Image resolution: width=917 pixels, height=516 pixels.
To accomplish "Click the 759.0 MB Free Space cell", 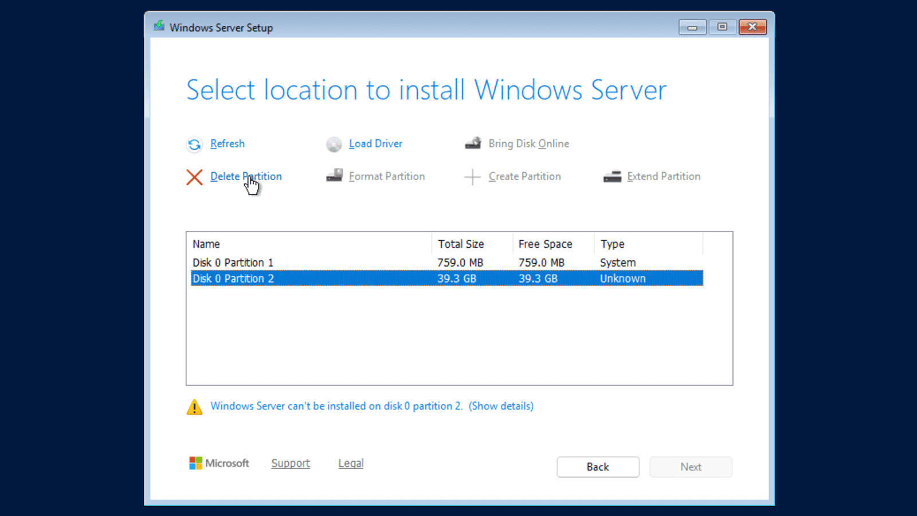I will (x=542, y=263).
